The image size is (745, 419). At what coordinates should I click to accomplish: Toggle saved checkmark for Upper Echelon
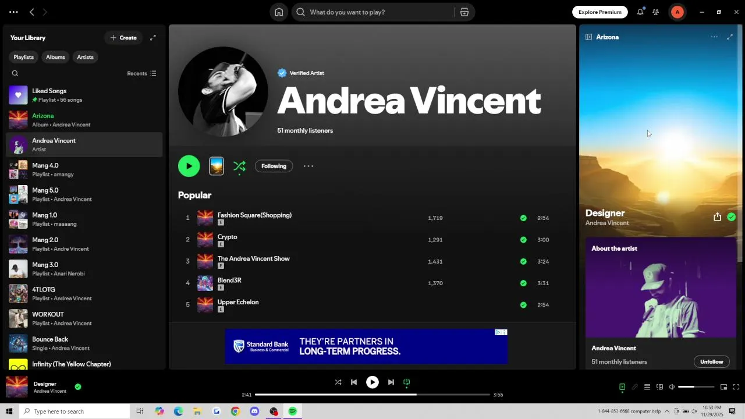click(523, 305)
